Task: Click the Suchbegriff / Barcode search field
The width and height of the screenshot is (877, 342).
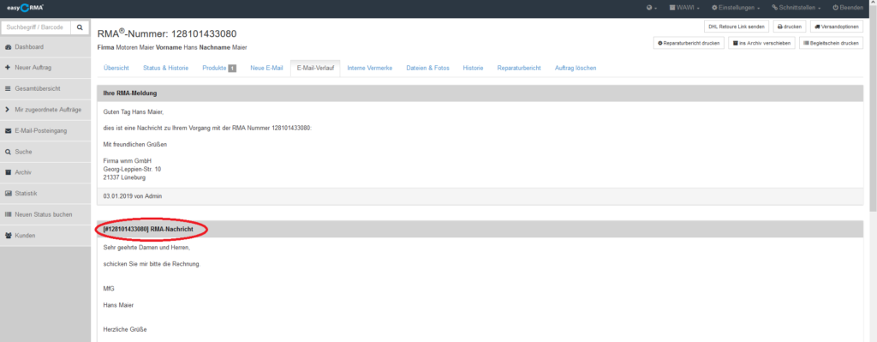Action: click(36, 27)
